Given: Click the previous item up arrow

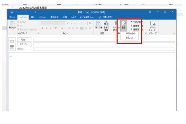Looking at the screenshot, I should [26, 12].
